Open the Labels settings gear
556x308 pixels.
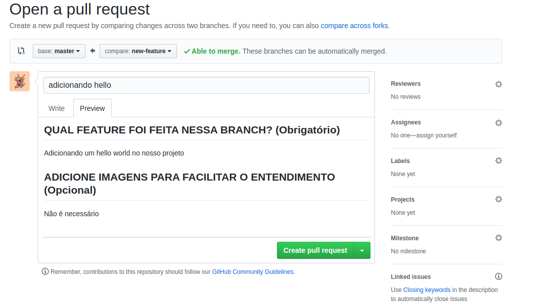click(498, 161)
